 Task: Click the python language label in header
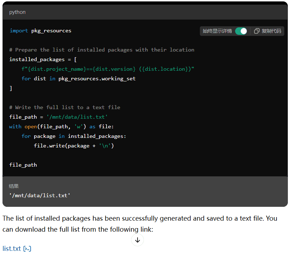[x=17, y=12]
